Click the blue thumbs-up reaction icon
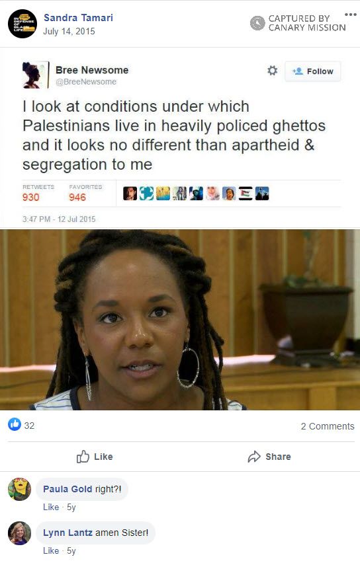 15,425
